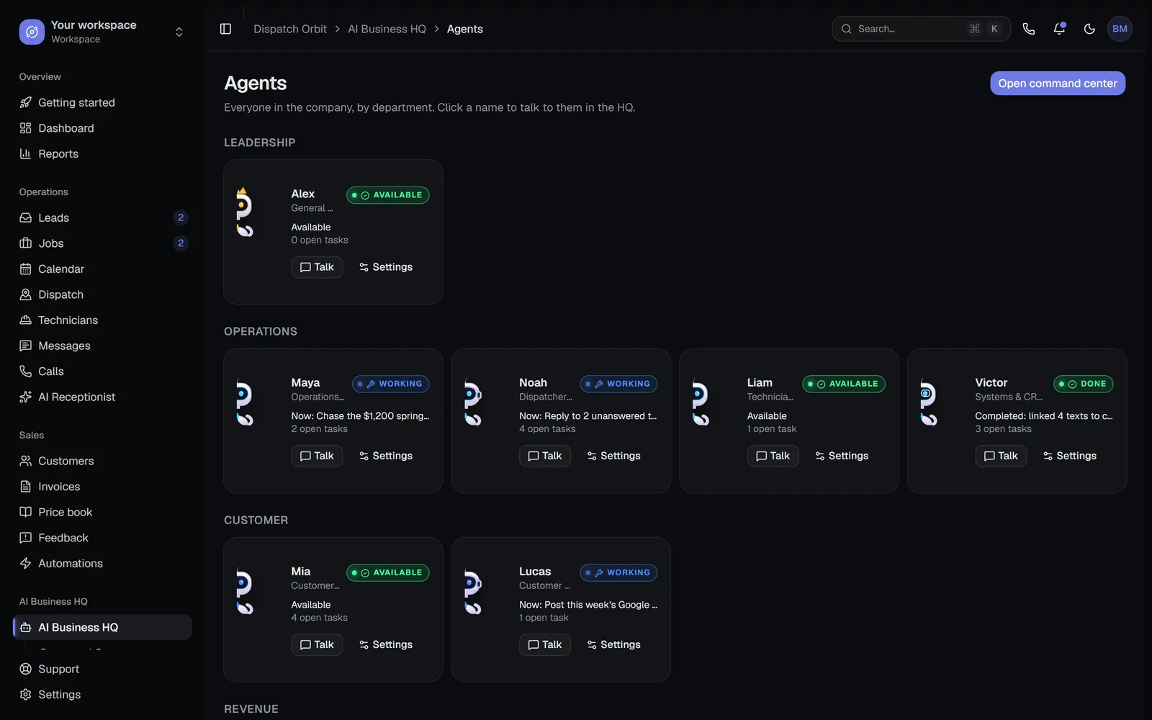Screen dimensions: 1152x720
Task: Navigate to Dispatch Orbit breadcrumb
Action: coord(290,29)
